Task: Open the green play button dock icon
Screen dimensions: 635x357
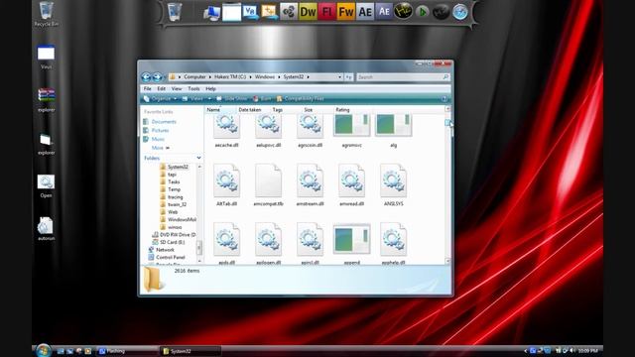Action: pyautogui.click(x=422, y=12)
